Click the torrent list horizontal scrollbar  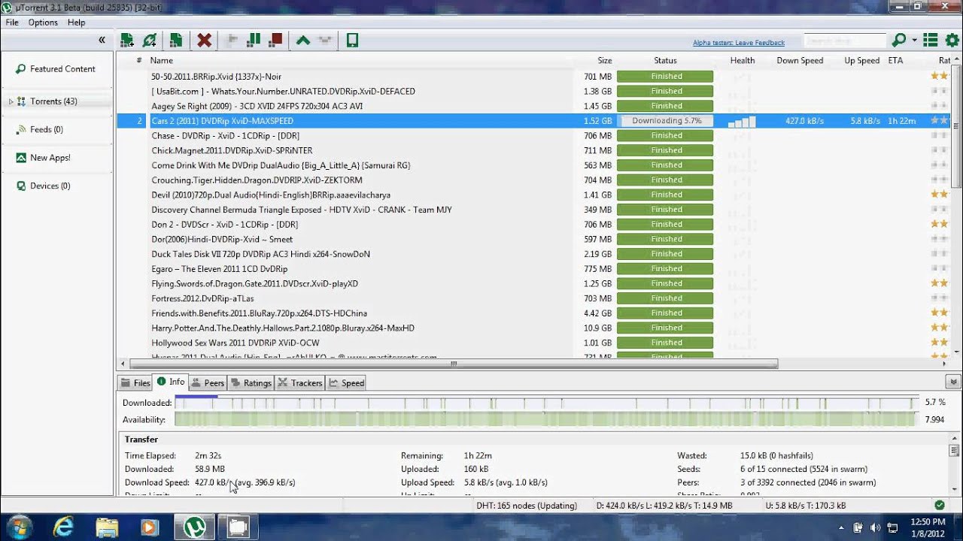coord(453,364)
